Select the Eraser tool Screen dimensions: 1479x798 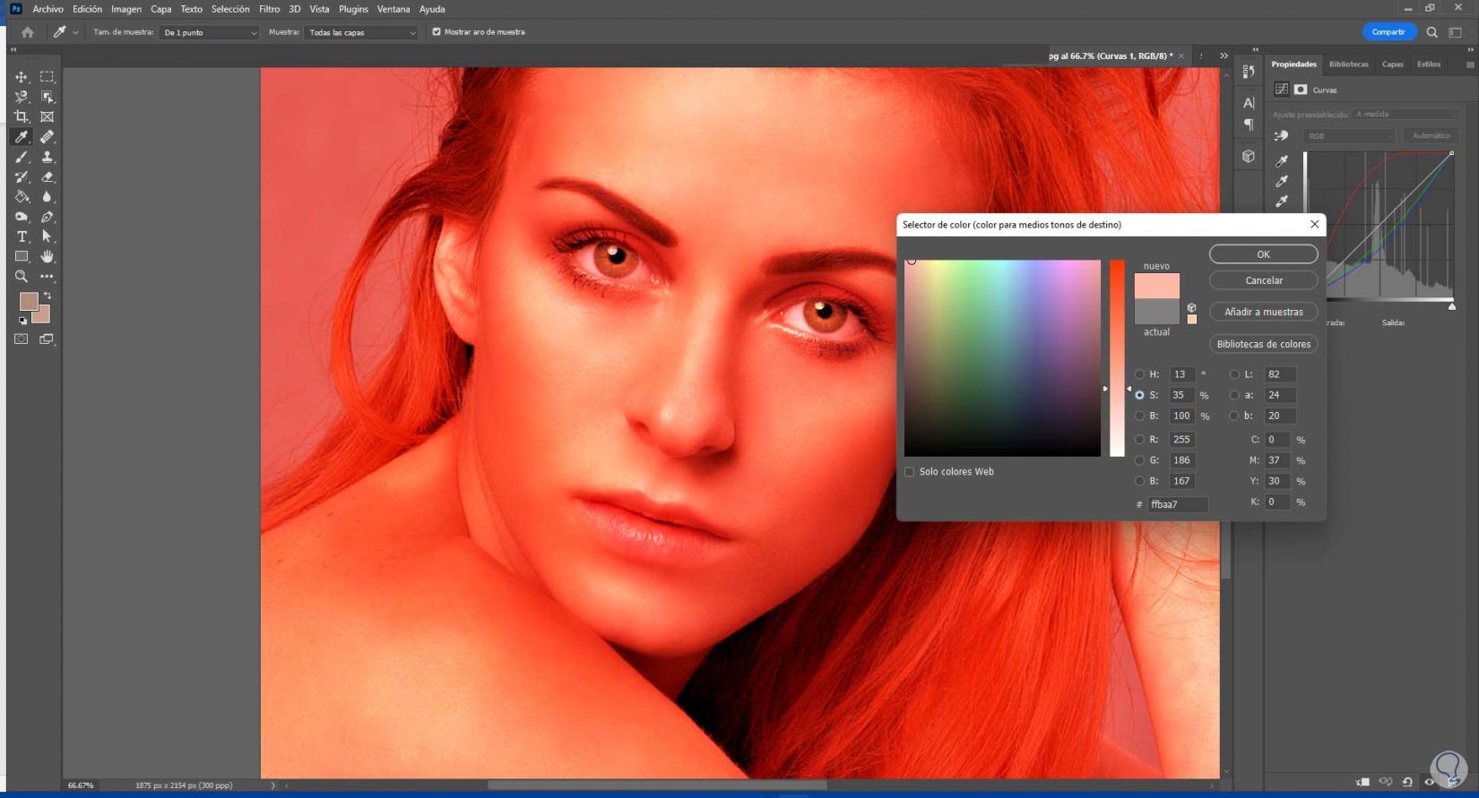(47, 177)
